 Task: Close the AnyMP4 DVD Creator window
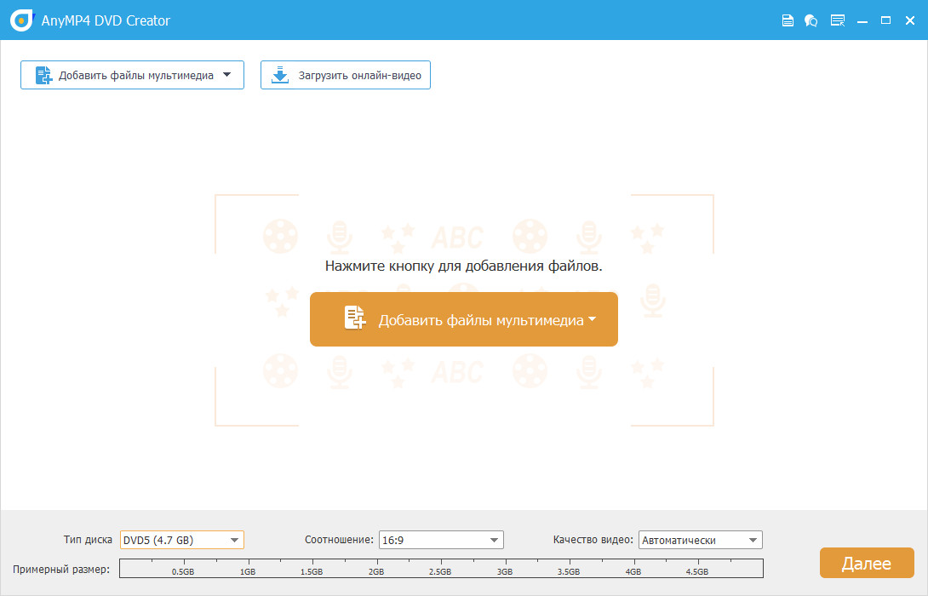tap(910, 20)
